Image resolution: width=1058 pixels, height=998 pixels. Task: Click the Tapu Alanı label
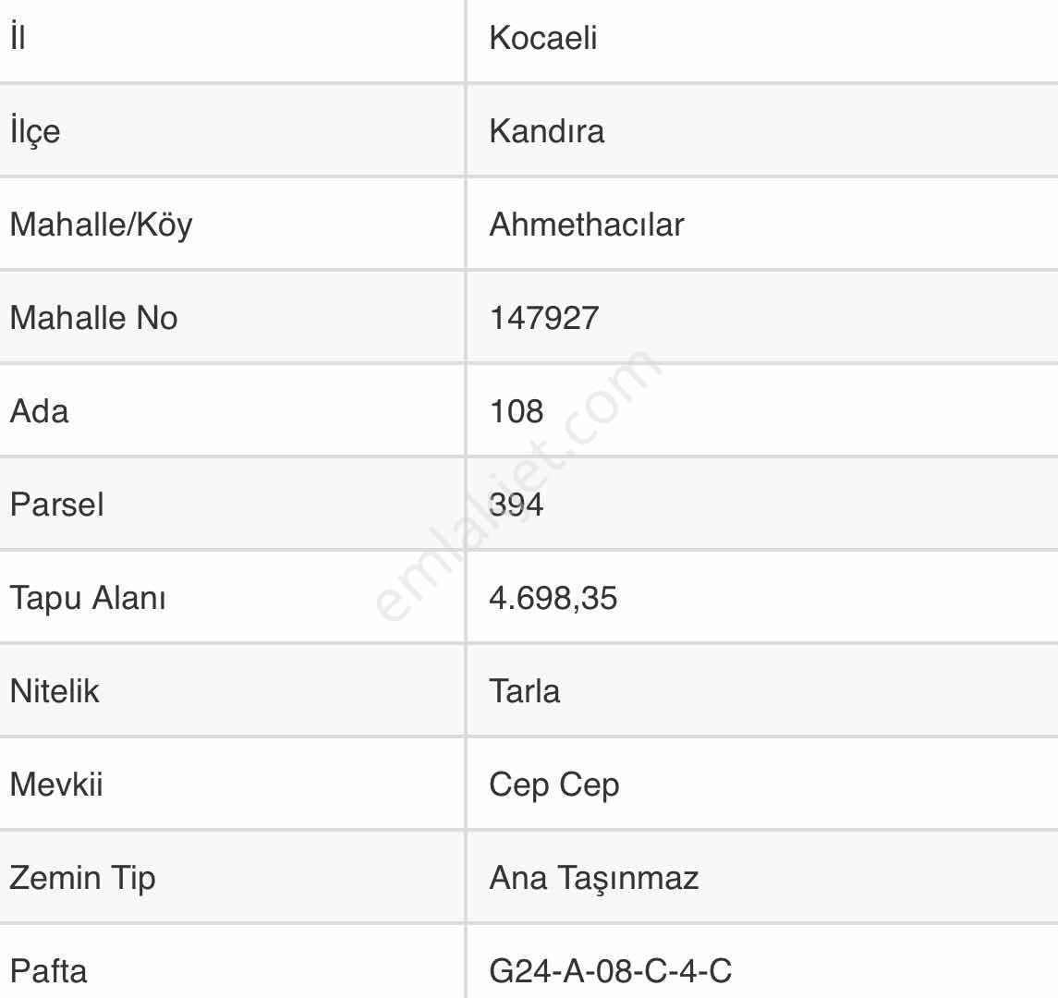[x=88, y=599]
